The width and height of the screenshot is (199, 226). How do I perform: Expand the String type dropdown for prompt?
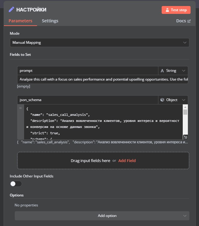coord(173,71)
